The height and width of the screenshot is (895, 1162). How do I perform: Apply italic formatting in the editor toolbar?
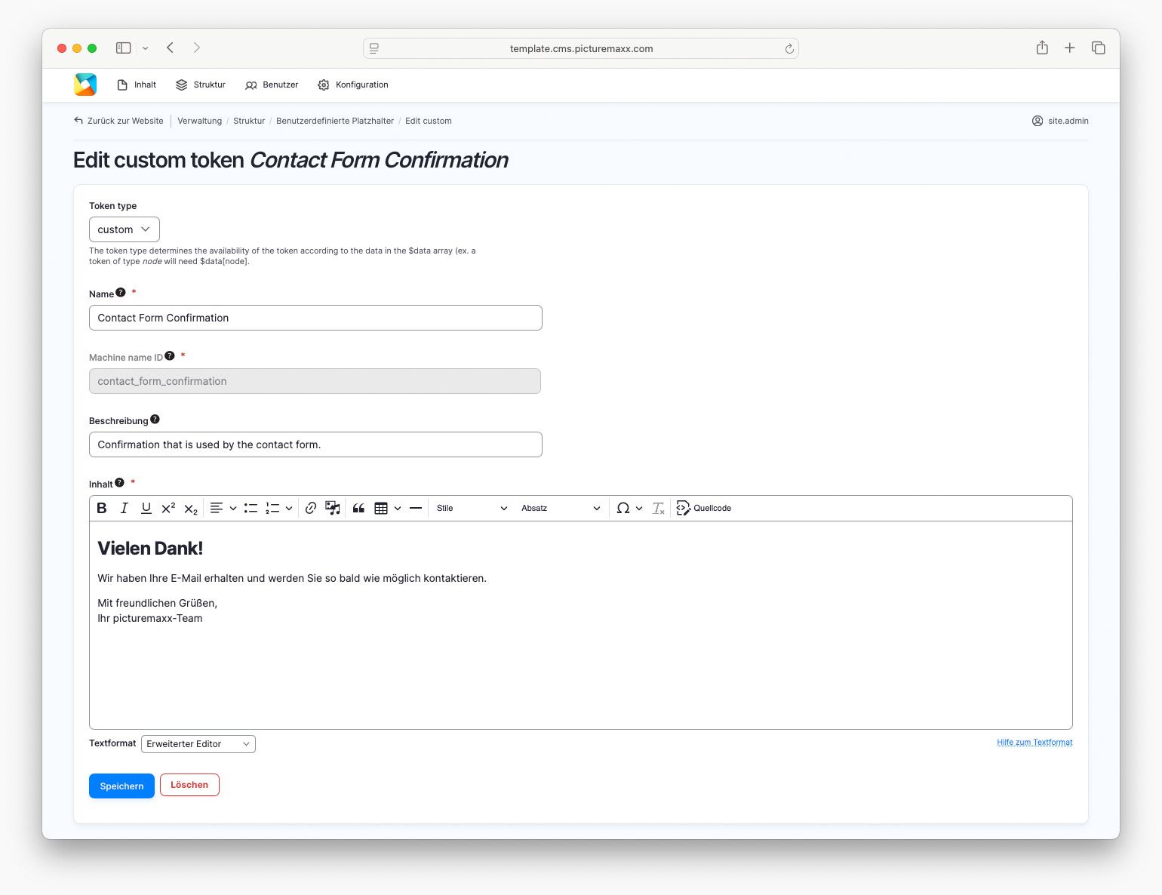pyautogui.click(x=124, y=509)
